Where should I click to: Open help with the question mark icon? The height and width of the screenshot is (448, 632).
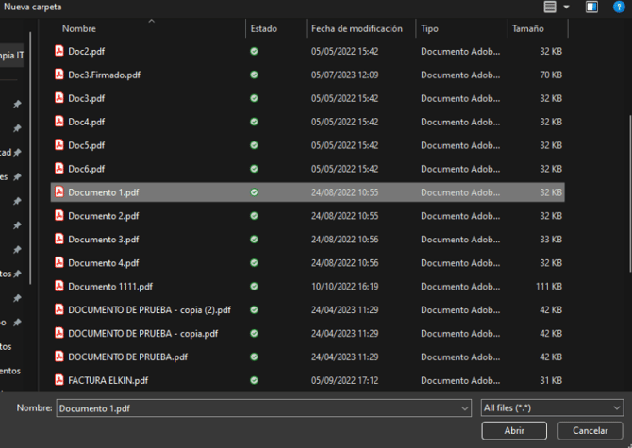tap(618, 7)
